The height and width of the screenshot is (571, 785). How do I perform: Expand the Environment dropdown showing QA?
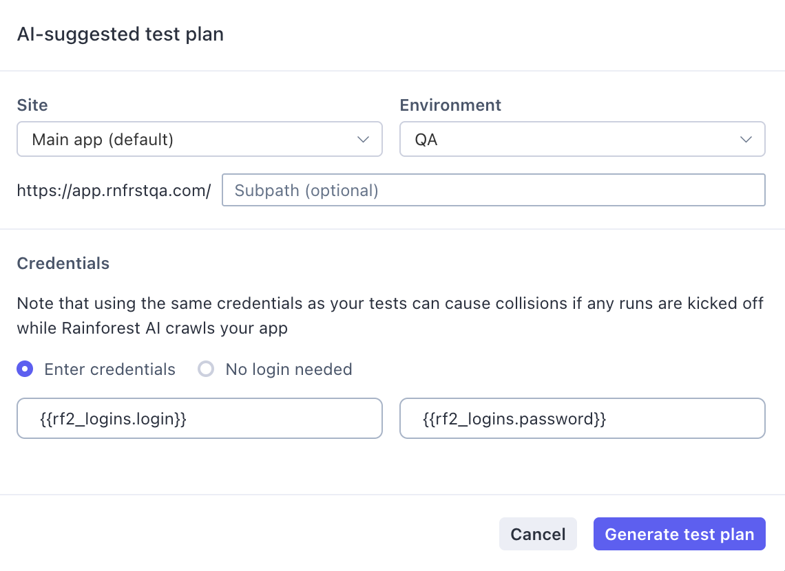[x=582, y=140]
